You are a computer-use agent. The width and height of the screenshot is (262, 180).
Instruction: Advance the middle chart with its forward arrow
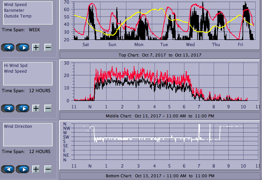23,108
